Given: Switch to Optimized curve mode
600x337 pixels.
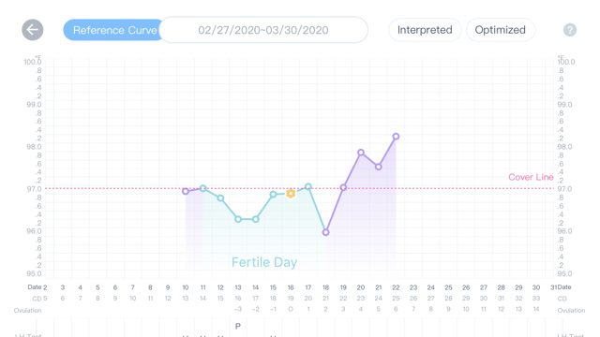Looking at the screenshot, I should point(500,30).
